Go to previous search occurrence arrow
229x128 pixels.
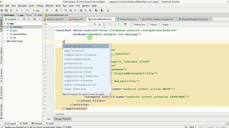95,25
